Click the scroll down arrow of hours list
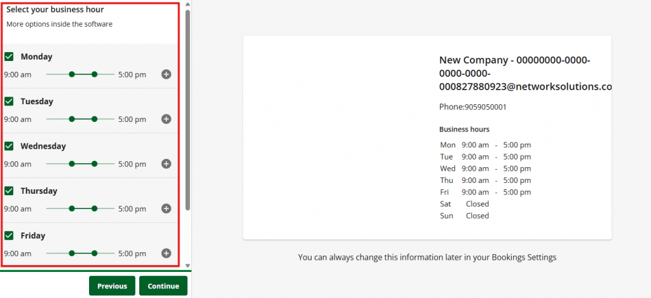 (x=188, y=265)
